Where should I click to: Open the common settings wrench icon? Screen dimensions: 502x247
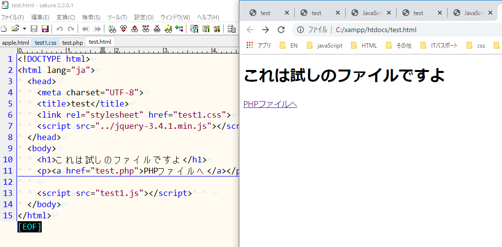pos(217,29)
